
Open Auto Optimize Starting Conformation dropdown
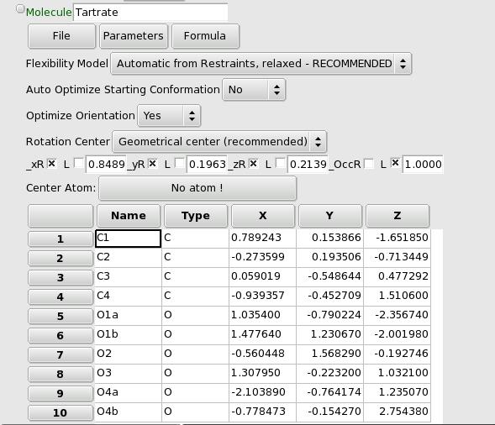pos(254,90)
